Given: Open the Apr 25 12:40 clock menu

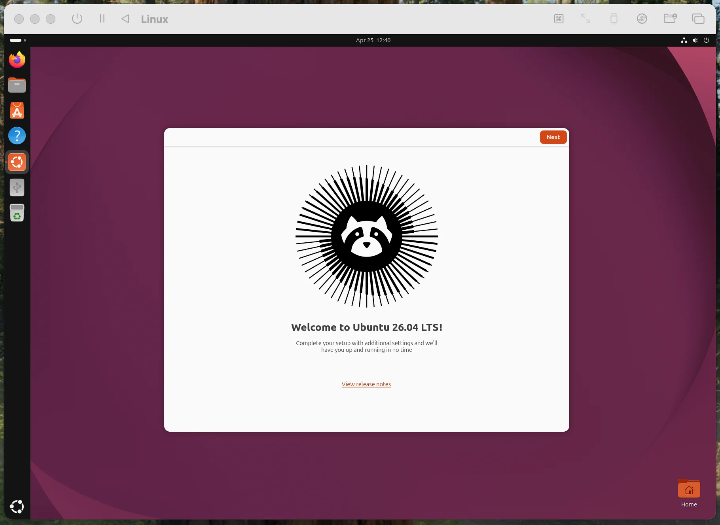Looking at the screenshot, I should click(373, 40).
